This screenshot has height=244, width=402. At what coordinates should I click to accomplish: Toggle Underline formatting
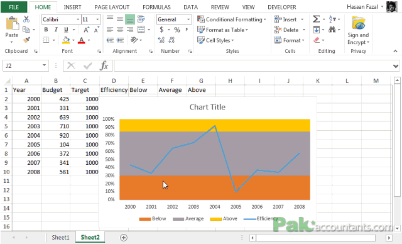point(66,30)
